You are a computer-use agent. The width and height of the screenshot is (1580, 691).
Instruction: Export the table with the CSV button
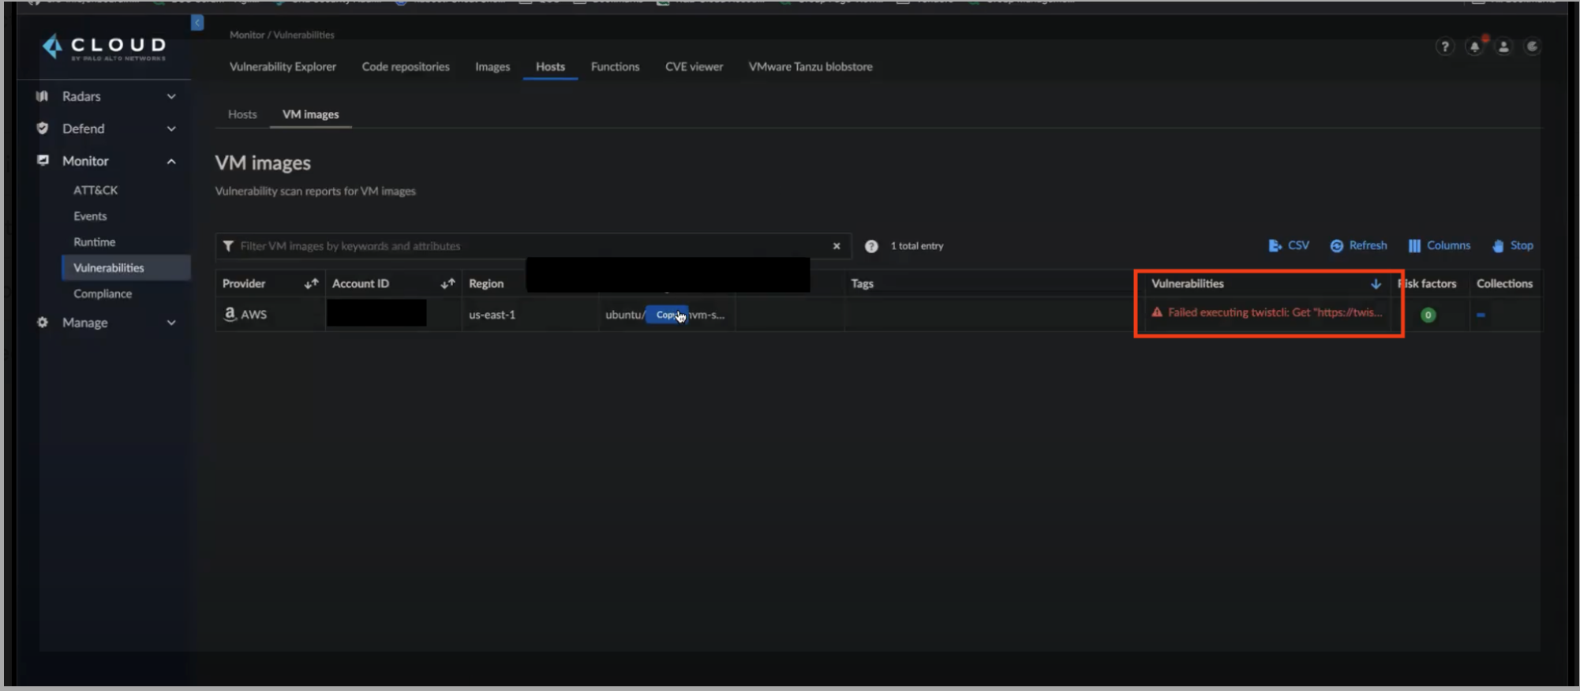1289,245
